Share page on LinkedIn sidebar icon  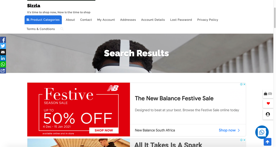(x=3, y=58)
